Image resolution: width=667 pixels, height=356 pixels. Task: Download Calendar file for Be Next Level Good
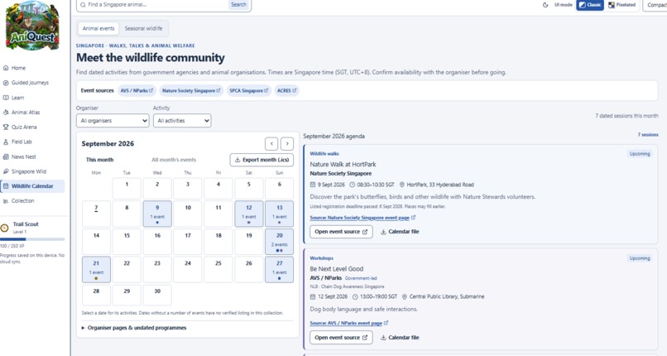400,337
